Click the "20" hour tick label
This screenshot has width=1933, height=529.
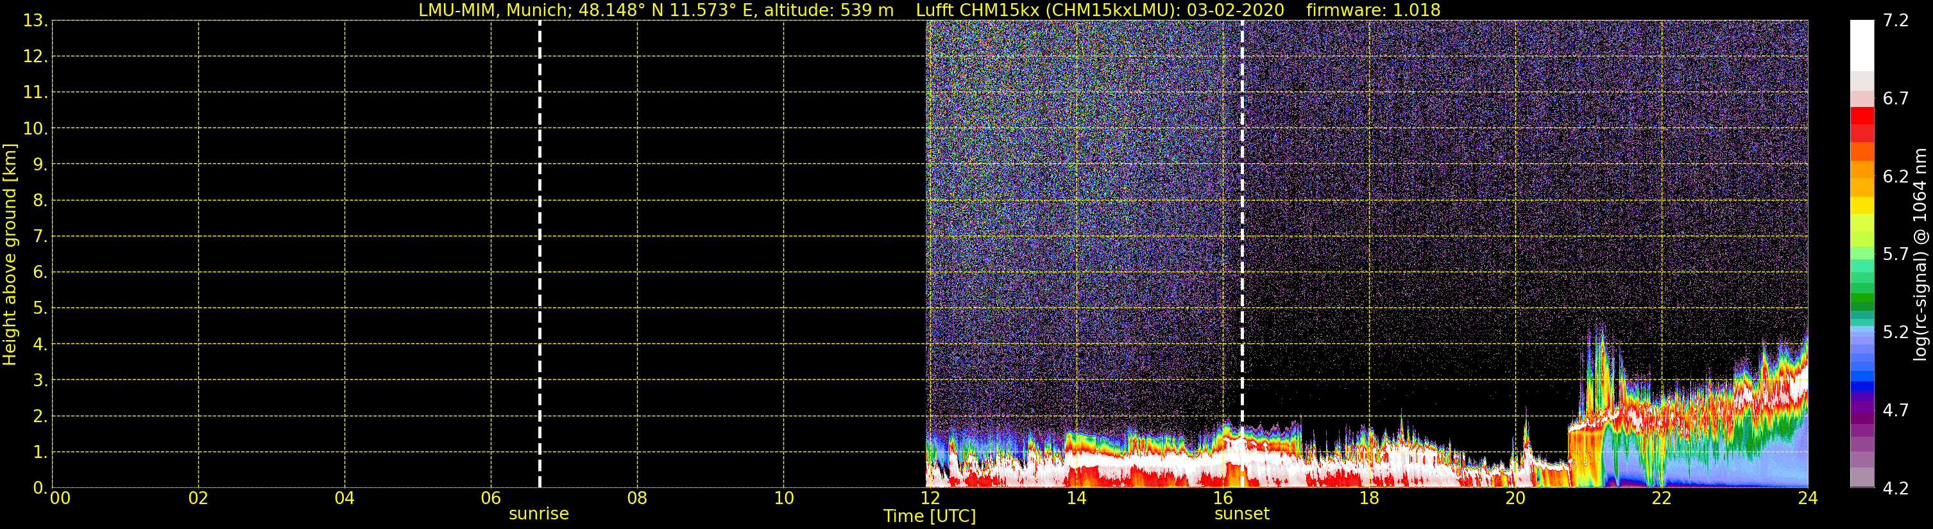1515,498
